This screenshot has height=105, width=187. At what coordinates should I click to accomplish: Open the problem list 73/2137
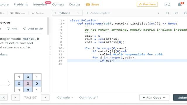(x=30, y=97)
